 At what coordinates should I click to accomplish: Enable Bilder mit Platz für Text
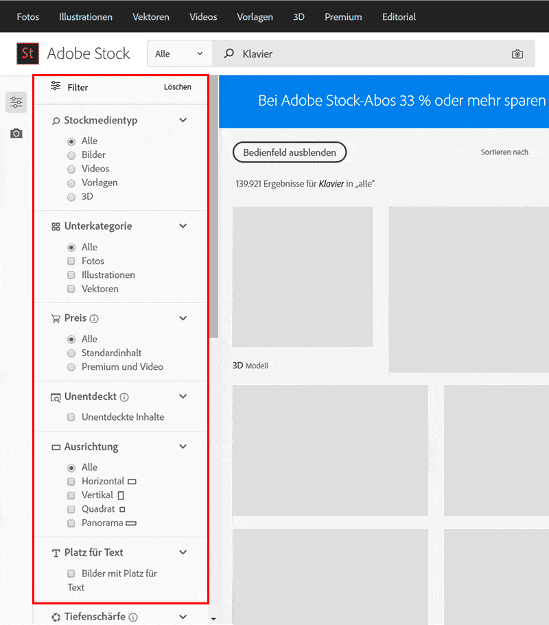click(x=71, y=574)
